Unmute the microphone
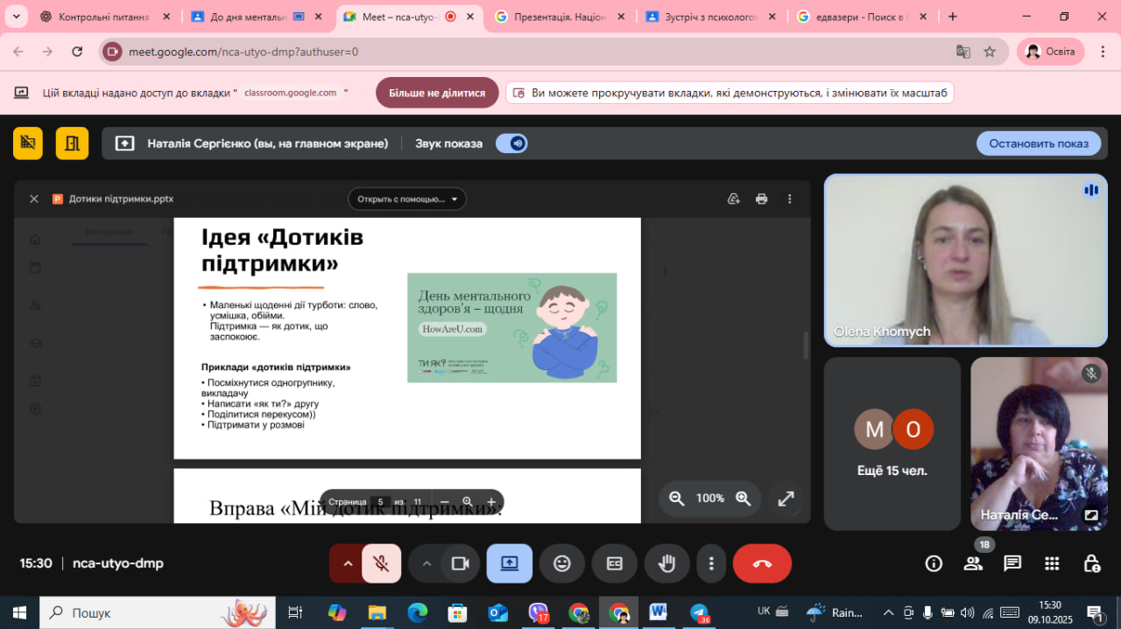The height and width of the screenshot is (629, 1121). tap(381, 563)
